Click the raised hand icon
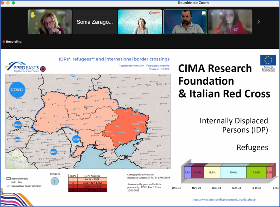 point(33,15)
